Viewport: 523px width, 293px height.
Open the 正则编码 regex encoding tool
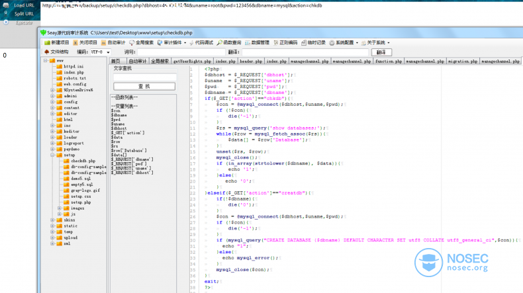pos(285,43)
